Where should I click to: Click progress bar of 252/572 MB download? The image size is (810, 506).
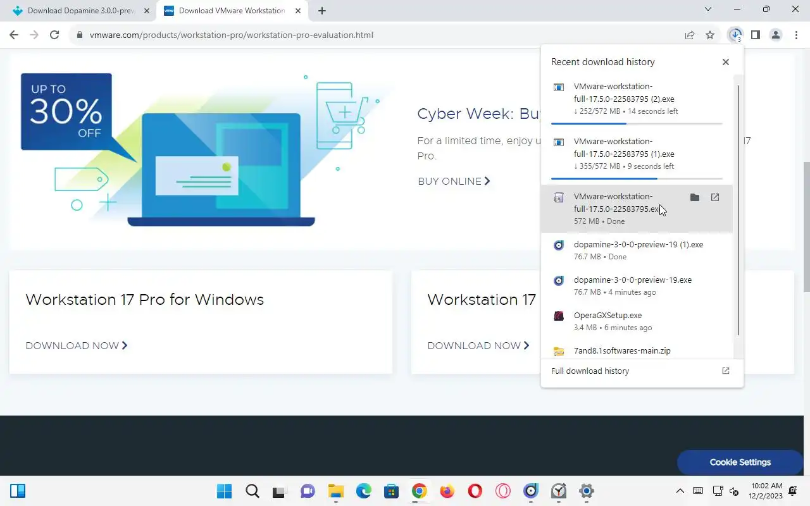[637, 123]
